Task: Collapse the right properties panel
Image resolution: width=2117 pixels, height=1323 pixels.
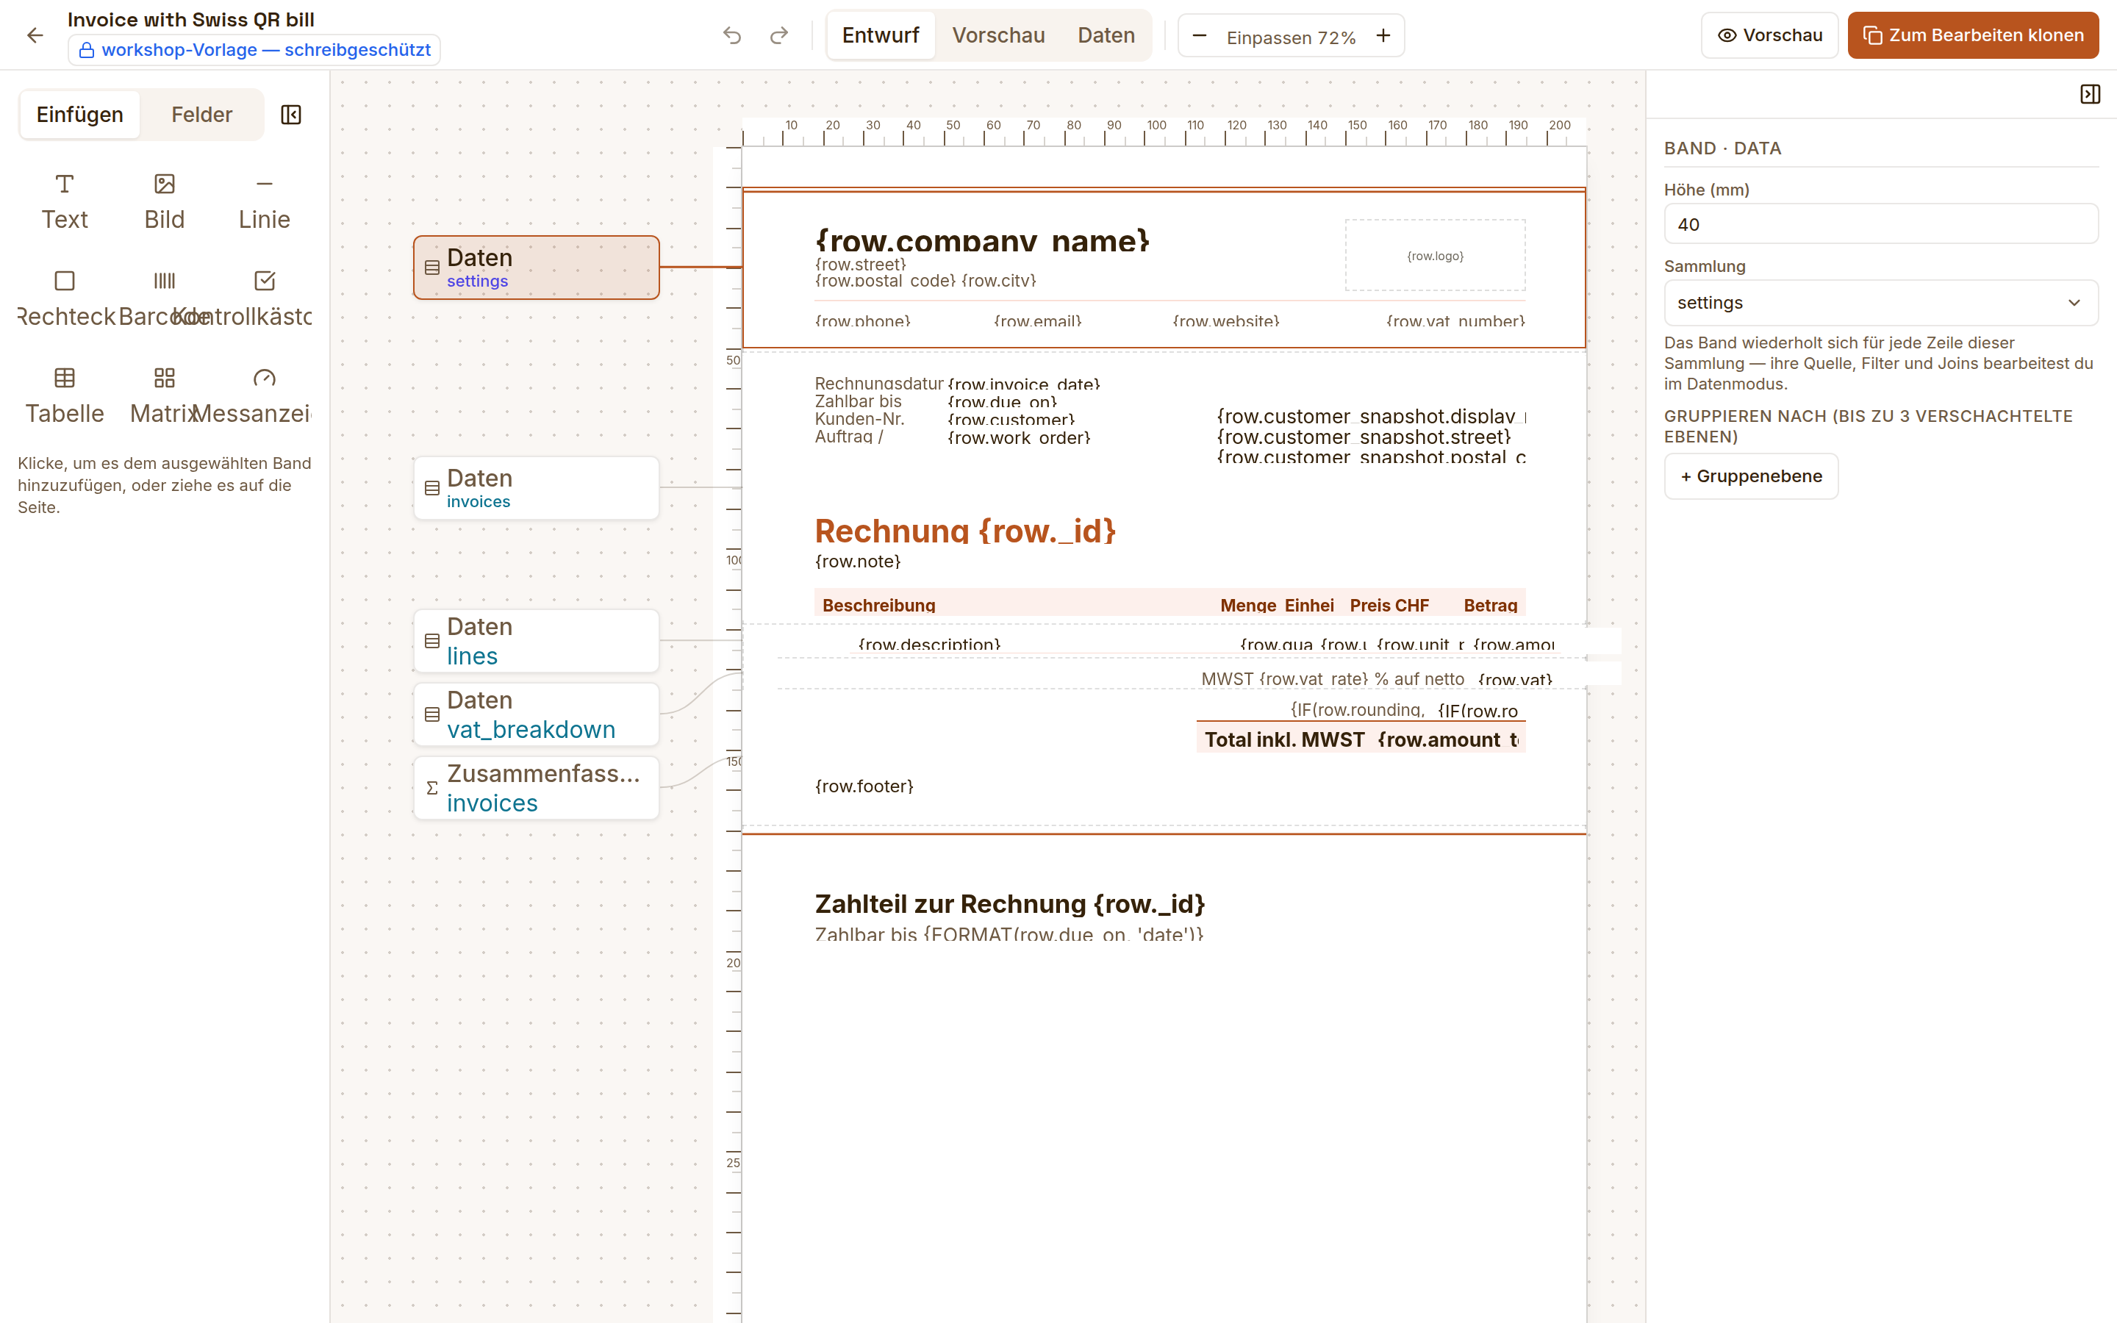Action: (x=2090, y=95)
